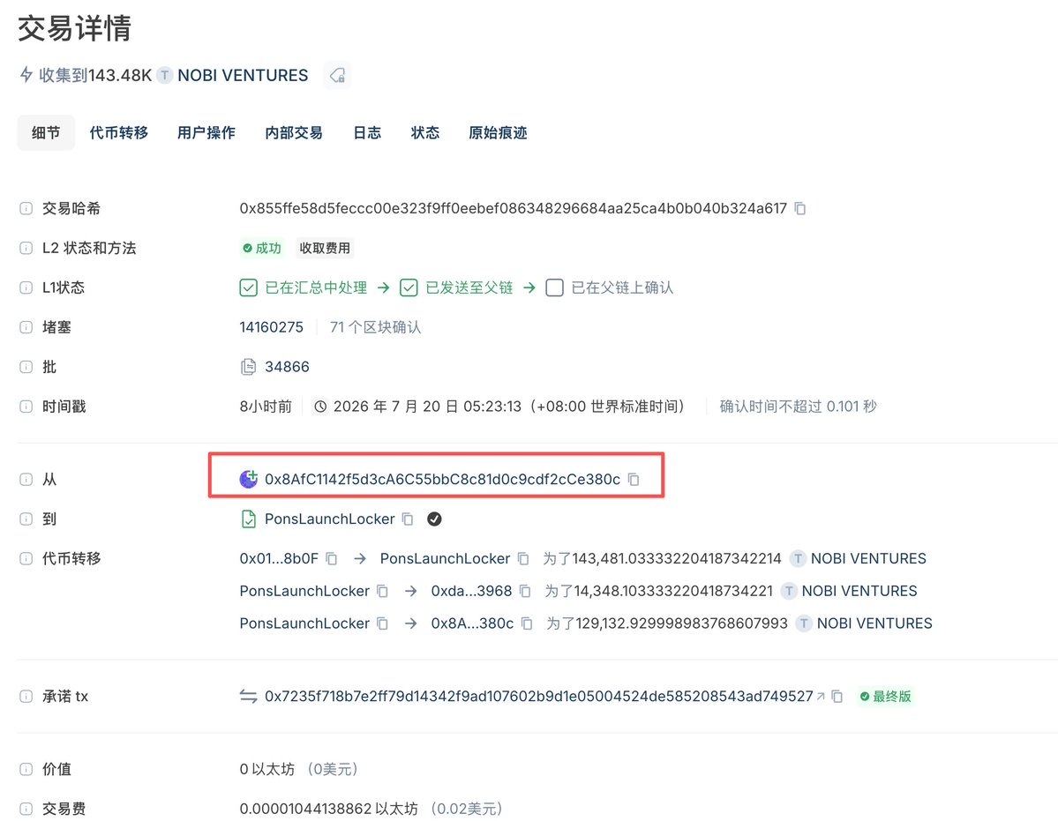Click info icon beside 批 label
This screenshot has width=1058, height=821.
[x=26, y=368]
